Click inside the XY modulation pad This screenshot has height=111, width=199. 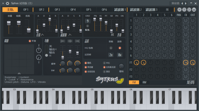click(x=19, y=59)
